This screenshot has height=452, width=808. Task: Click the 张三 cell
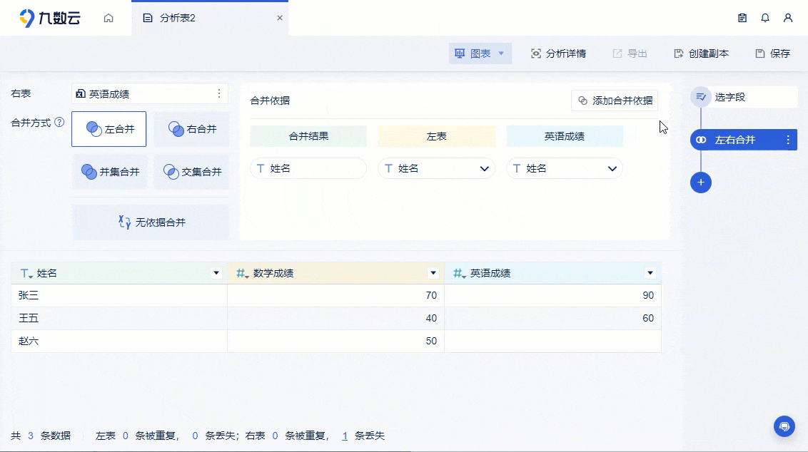coord(119,295)
